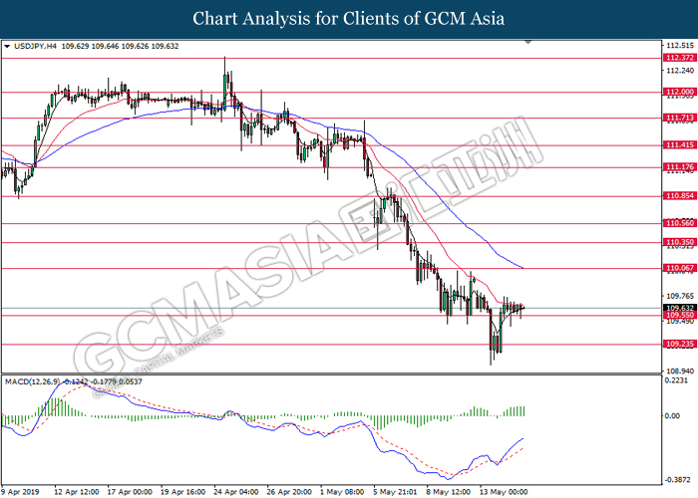Click the 109.765 price scale value
This screenshot has width=698, height=498.
click(x=680, y=296)
